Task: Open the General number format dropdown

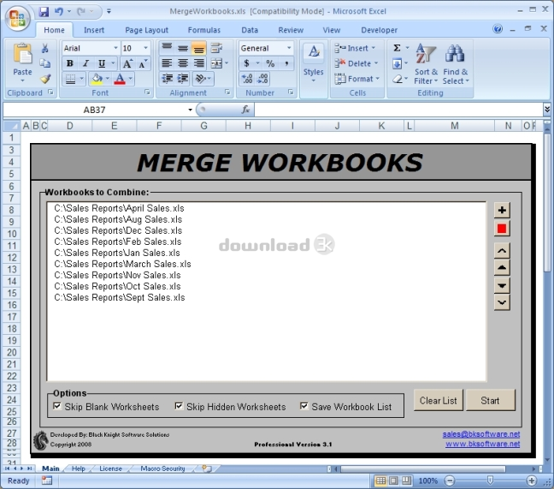Action: 289,48
